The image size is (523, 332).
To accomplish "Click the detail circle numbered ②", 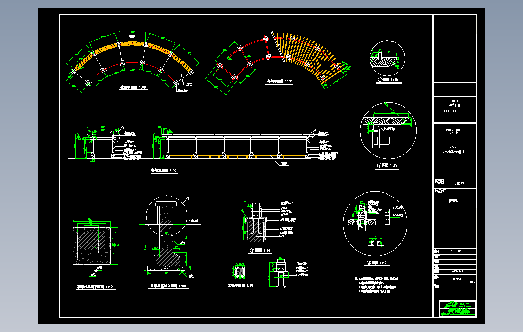I will click(388, 131).
